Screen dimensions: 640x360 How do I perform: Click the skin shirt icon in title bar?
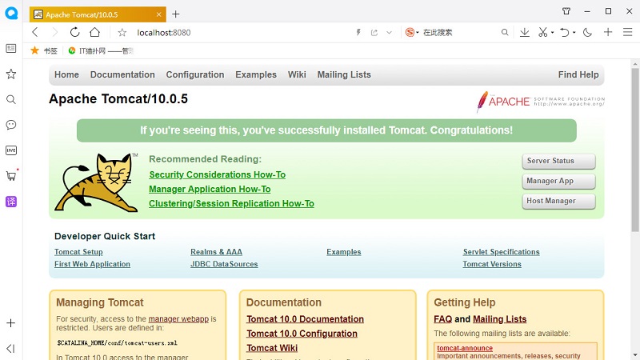(566, 11)
